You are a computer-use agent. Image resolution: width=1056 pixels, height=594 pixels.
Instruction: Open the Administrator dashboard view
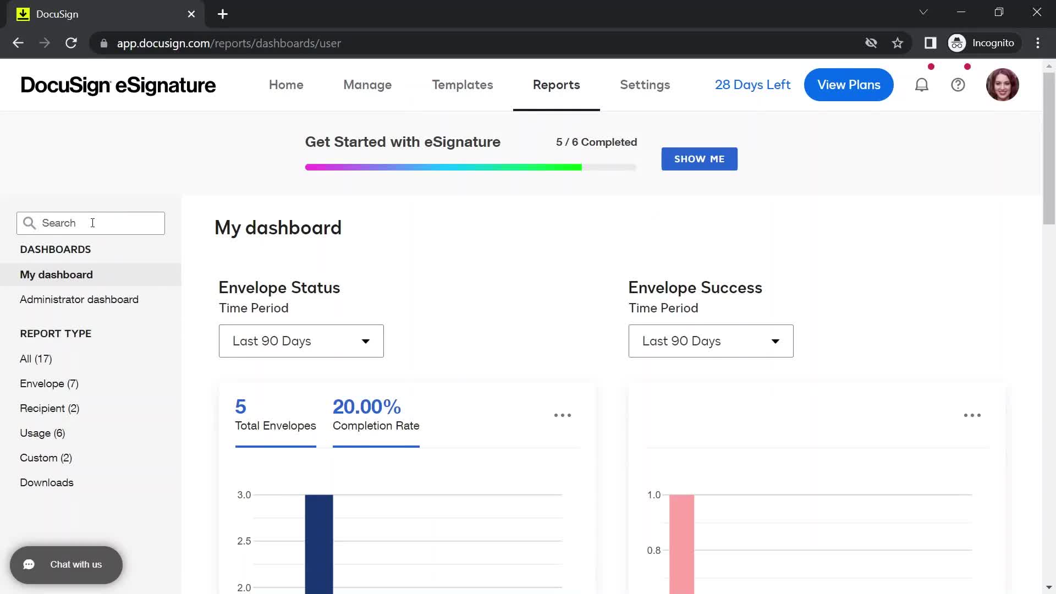79,300
